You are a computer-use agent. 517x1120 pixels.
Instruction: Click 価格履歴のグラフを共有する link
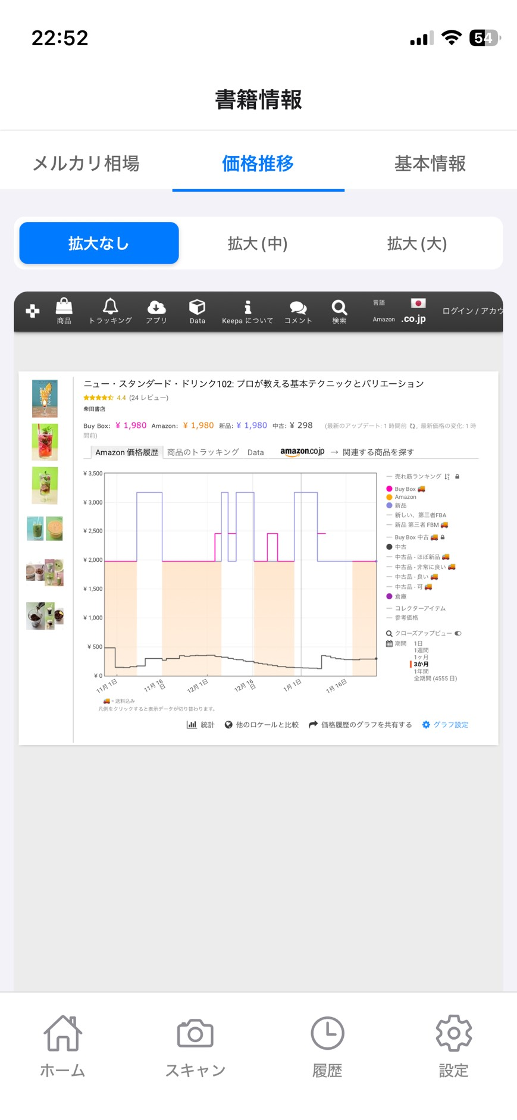pyautogui.click(x=366, y=724)
